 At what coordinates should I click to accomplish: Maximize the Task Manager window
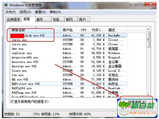click(x=140, y=4)
